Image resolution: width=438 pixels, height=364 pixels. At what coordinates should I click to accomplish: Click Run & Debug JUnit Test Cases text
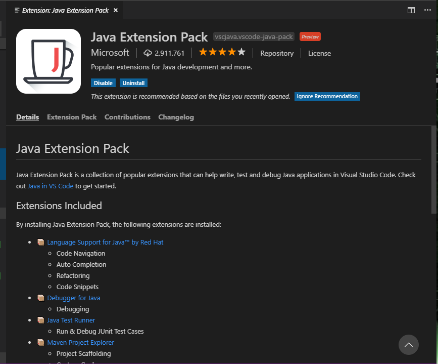tap(100, 331)
